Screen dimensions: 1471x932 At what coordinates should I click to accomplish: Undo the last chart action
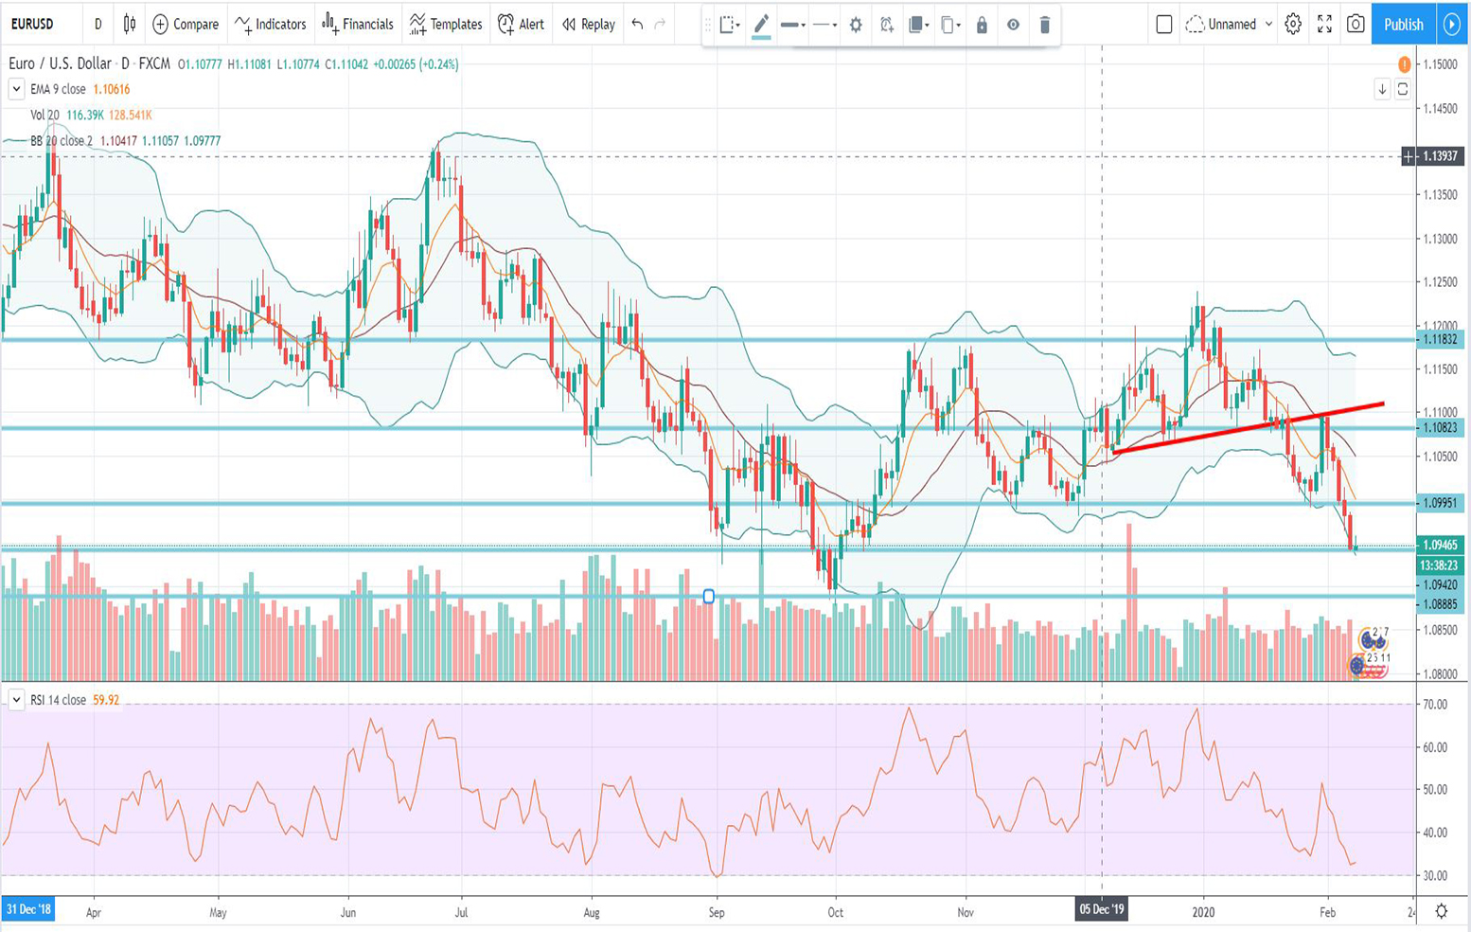click(637, 25)
